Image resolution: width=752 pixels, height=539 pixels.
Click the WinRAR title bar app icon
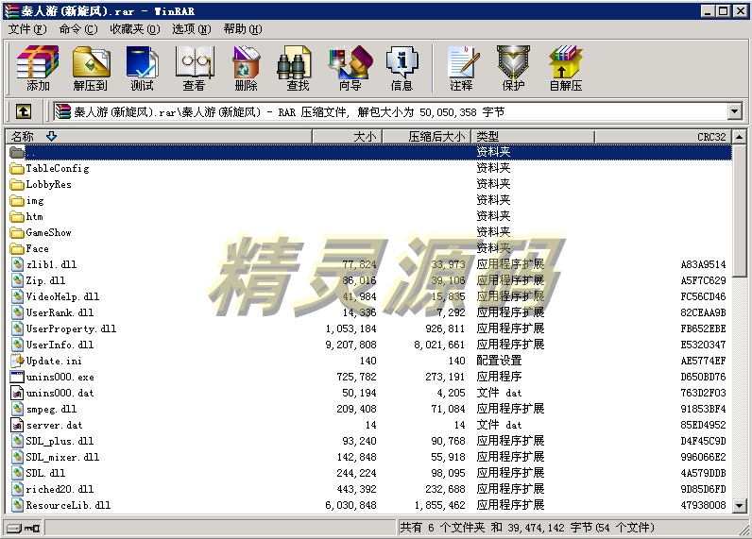[11, 11]
